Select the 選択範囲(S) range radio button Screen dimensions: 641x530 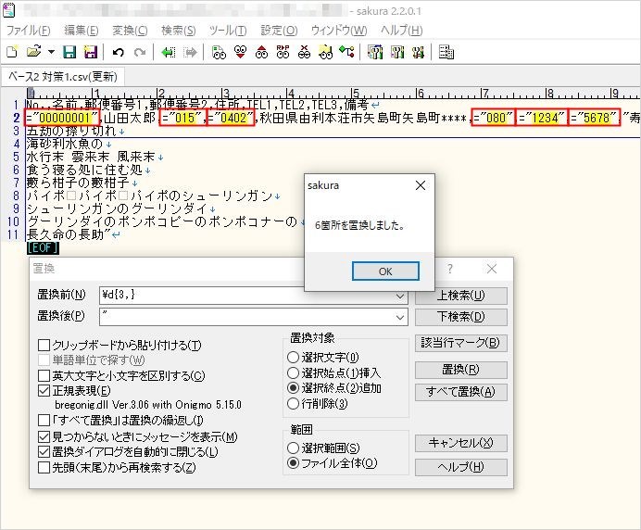click(x=293, y=448)
